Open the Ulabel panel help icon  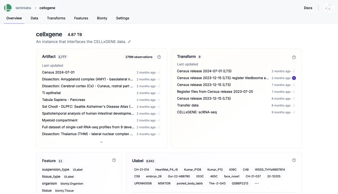click(x=294, y=160)
